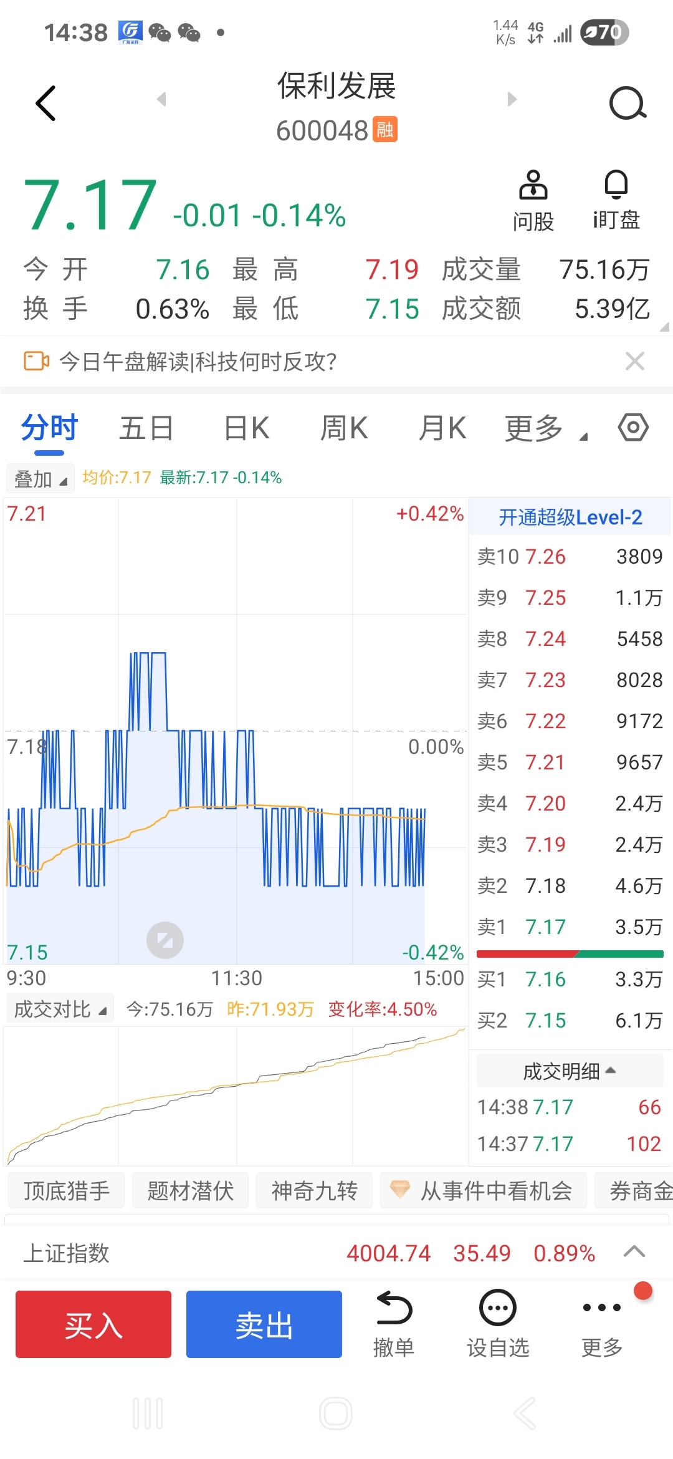Tap the red 买入 buy button

coord(93,1324)
